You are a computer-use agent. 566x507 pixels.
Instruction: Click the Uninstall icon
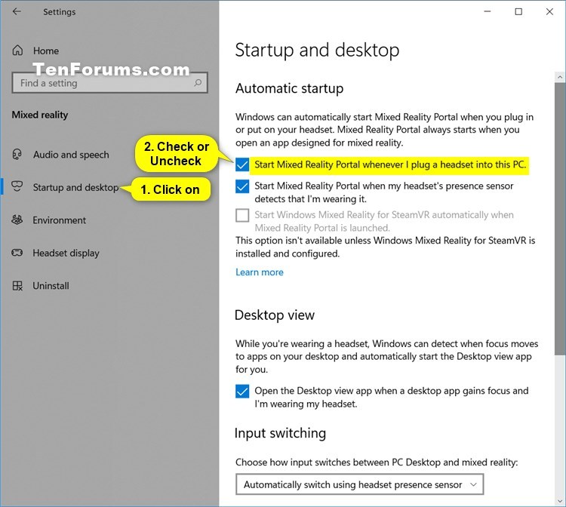[17, 286]
